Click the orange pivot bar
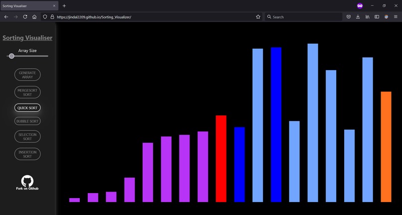This screenshot has height=215, width=402. click(386, 147)
